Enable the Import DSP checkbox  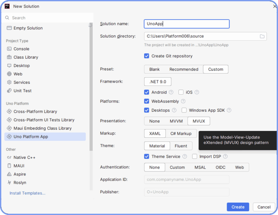click(x=195, y=156)
